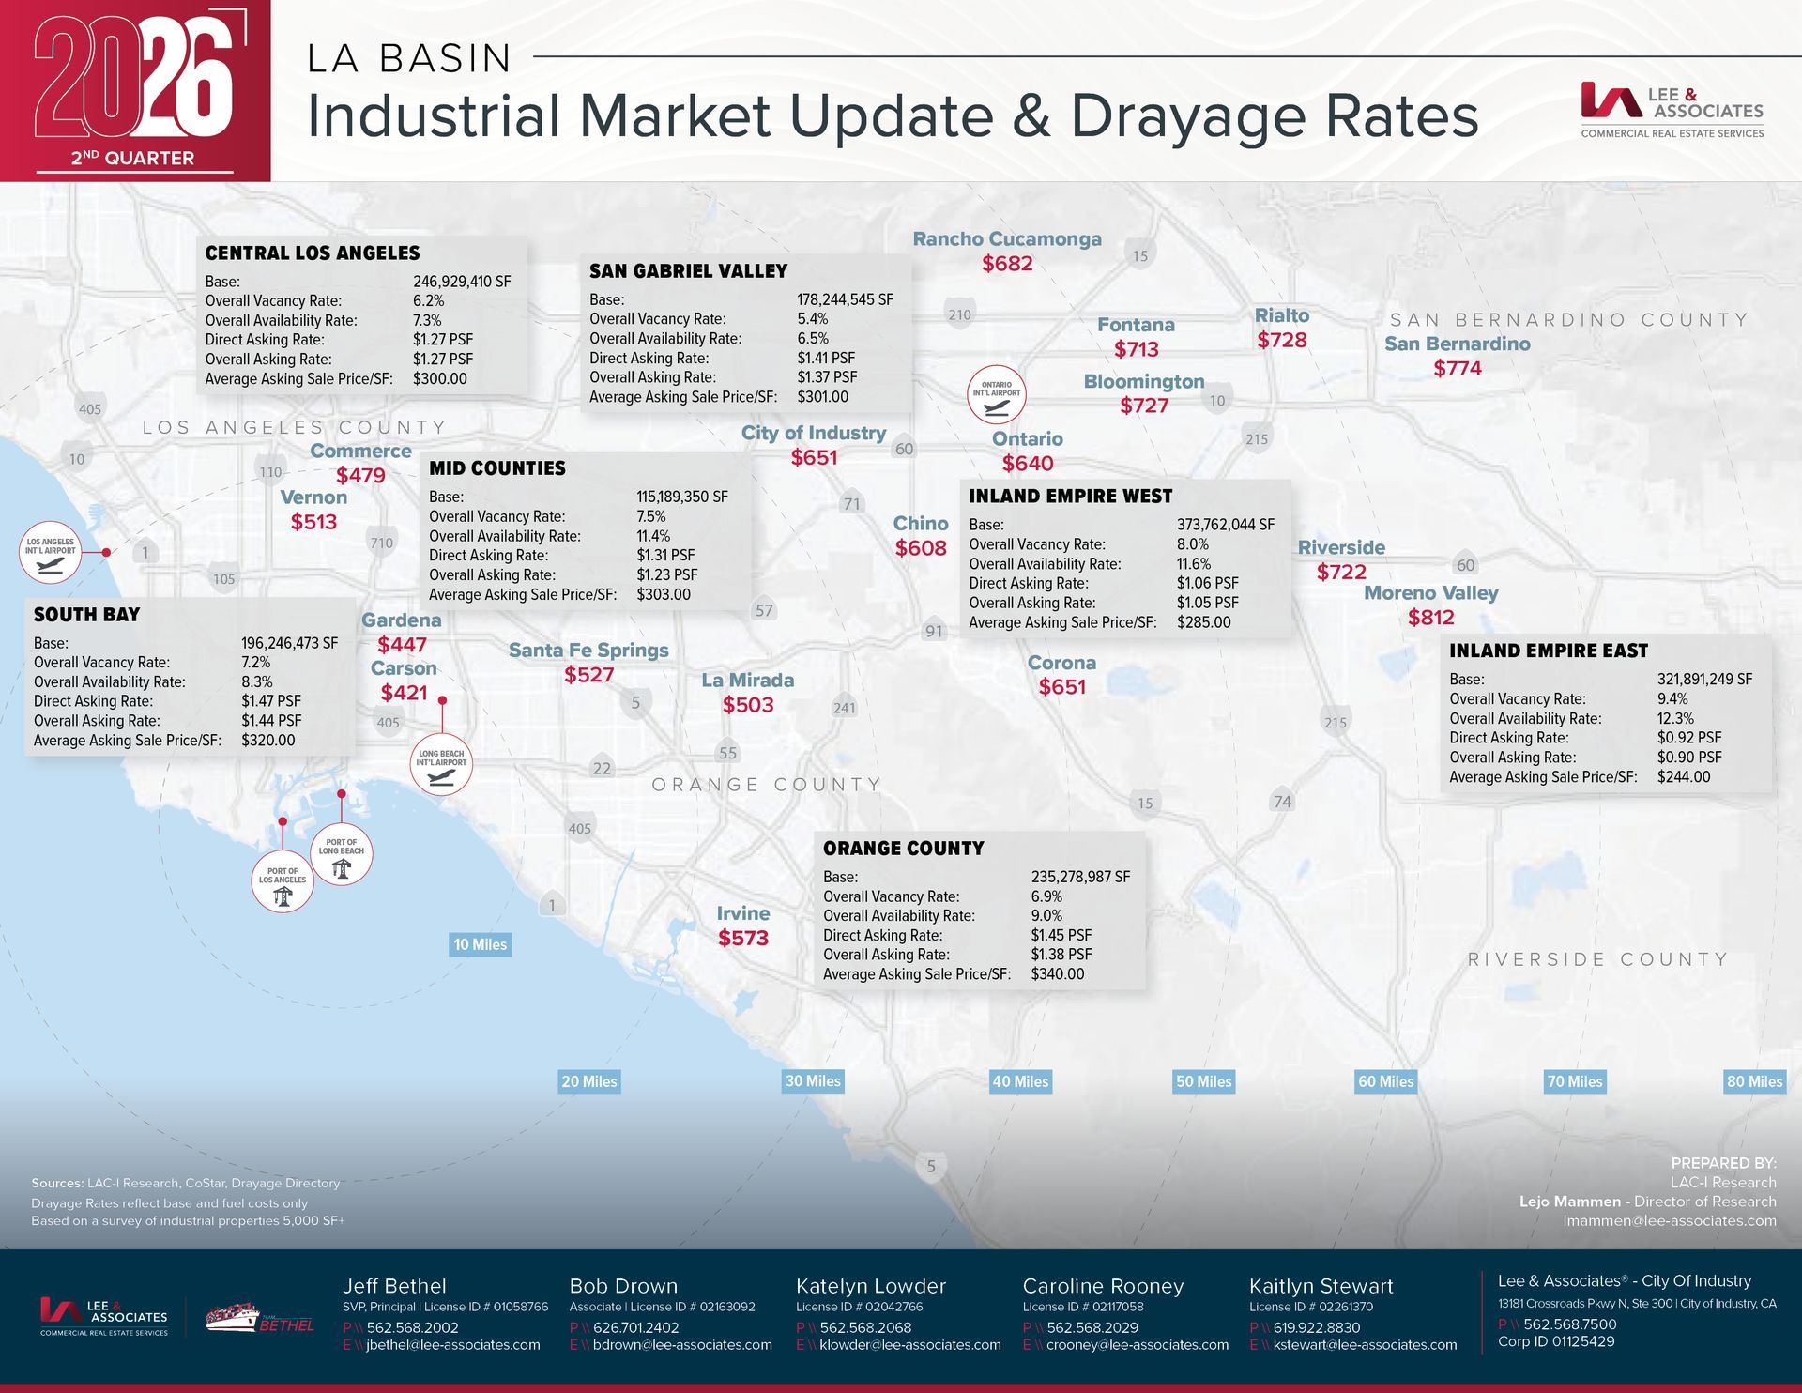Click the Route 210 highway shield
Viewport: 1802px width, 1393px height.
[x=959, y=314]
